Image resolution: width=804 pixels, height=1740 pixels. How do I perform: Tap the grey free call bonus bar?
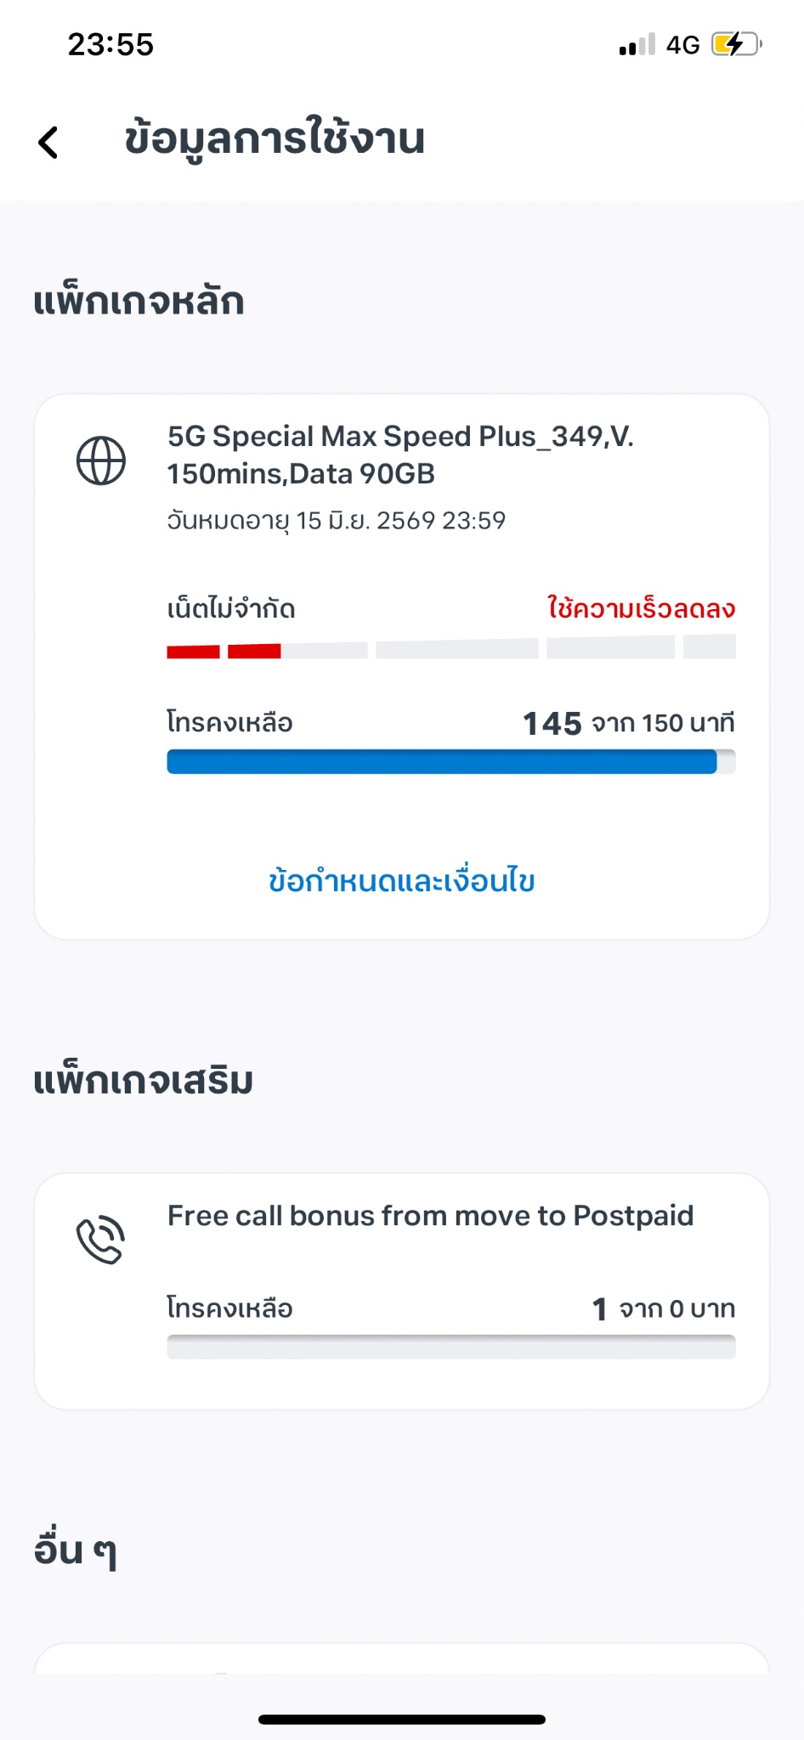(x=451, y=1347)
